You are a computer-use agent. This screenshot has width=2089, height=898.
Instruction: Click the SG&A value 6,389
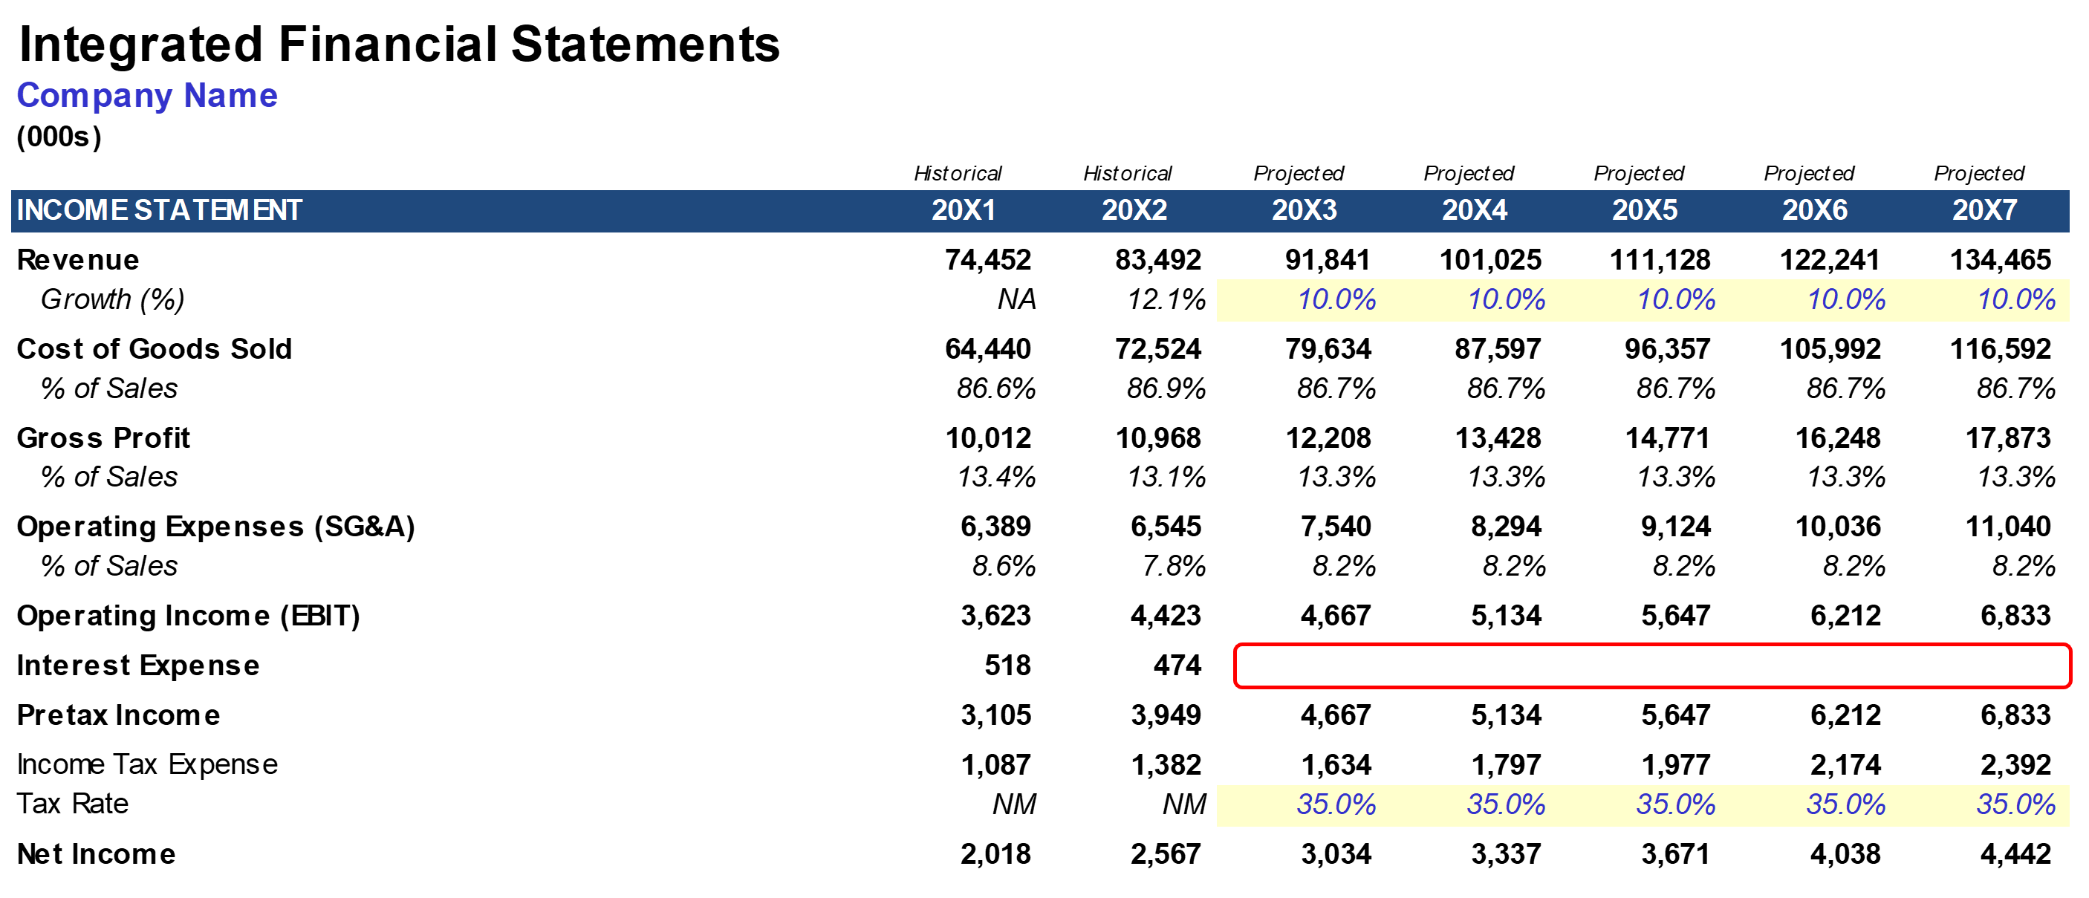pyautogui.click(x=996, y=527)
